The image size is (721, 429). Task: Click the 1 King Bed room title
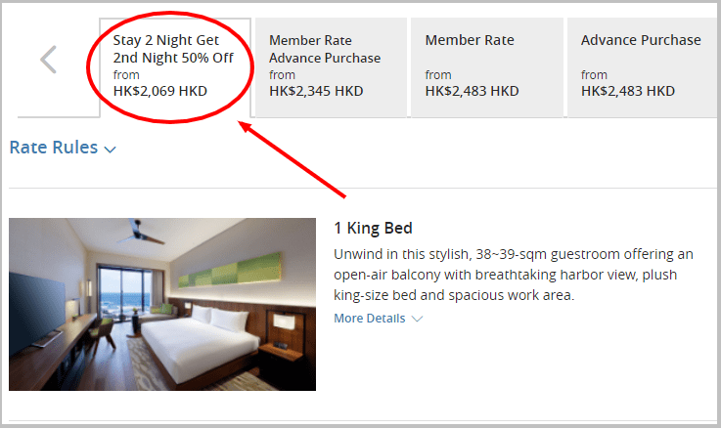pyautogui.click(x=373, y=228)
